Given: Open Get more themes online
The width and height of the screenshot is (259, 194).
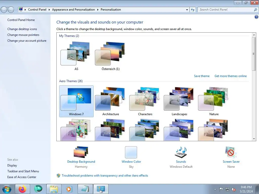Looking at the screenshot, I should tap(230, 76).
